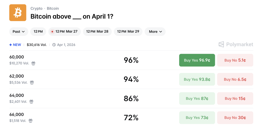Click Buy No 5.1¢ for 60,000

coord(235,60)
